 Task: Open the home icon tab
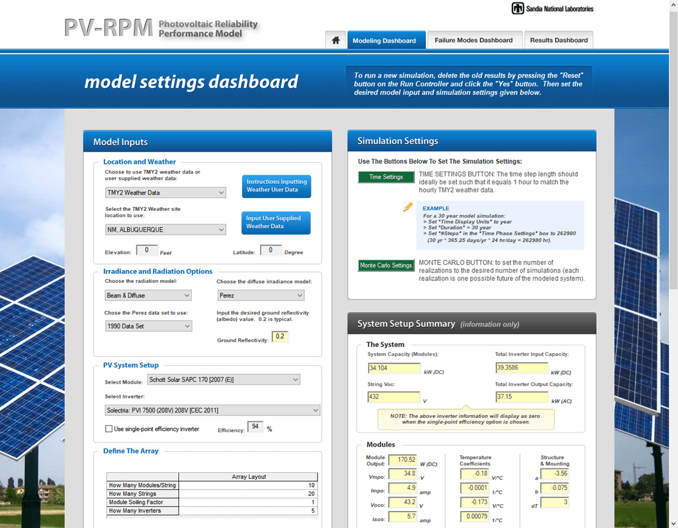(x=335, y=40)
